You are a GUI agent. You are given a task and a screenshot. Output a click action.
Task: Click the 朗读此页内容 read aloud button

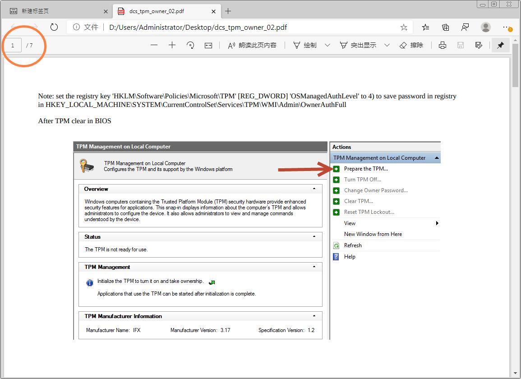(x=252, y=45)
